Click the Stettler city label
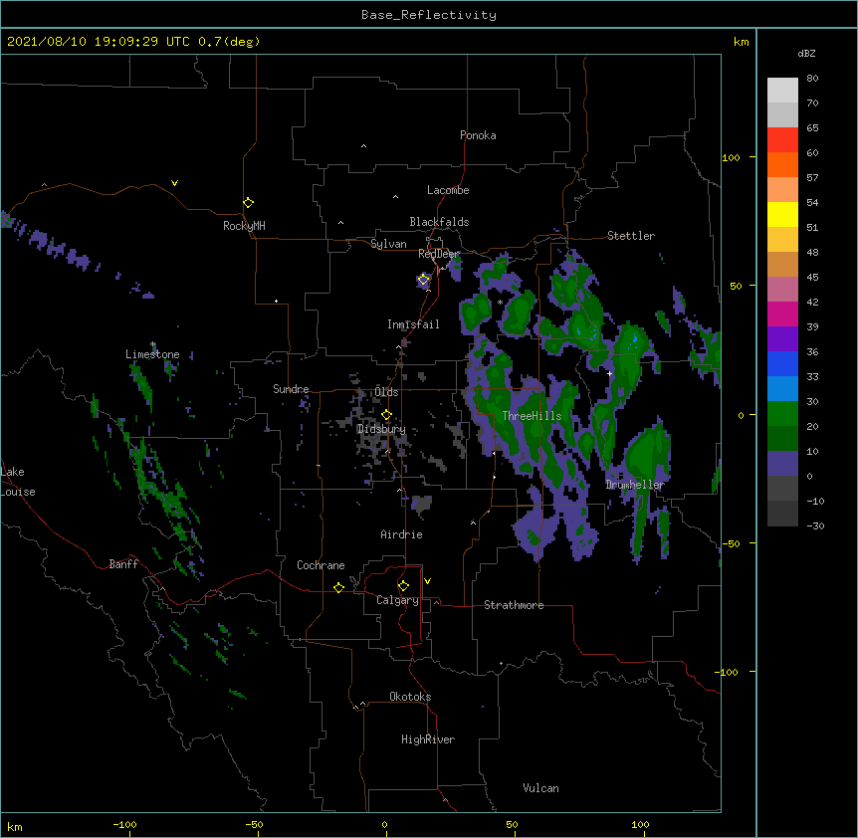This screenshot has width=858, height=838. coord(631,236)
